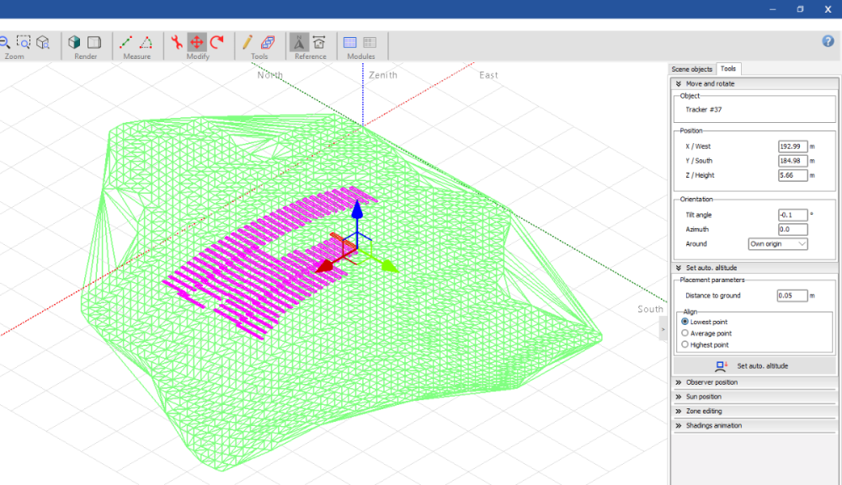Switch to the Scene objects tab

click(691, 69)
